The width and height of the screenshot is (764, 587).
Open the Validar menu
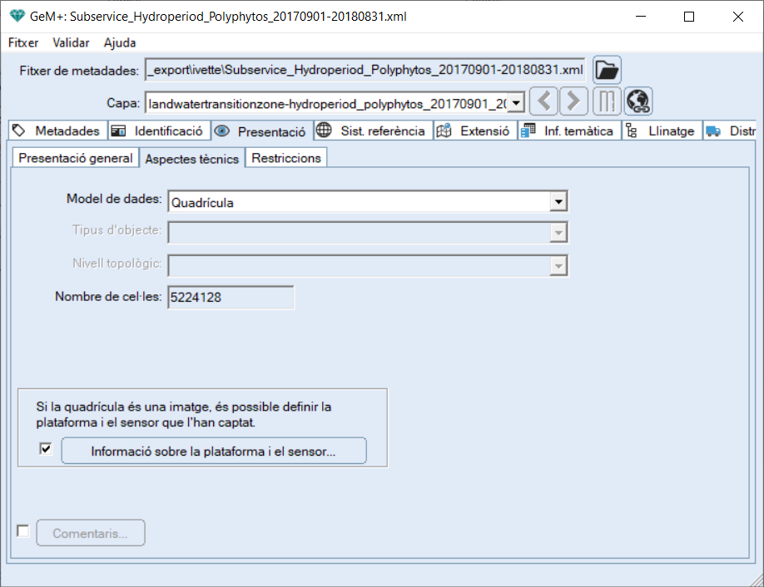[71, 43]
